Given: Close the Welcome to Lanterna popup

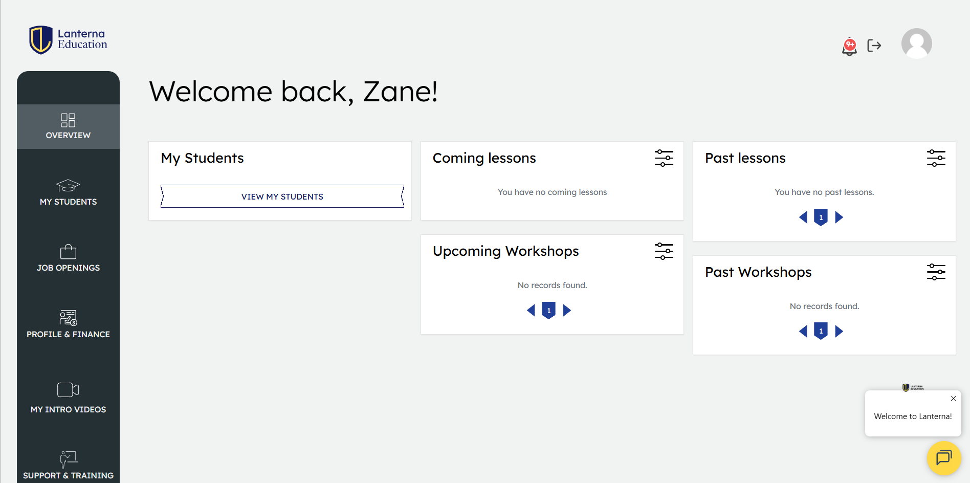Looking at the screenshot, I should (x=953, y=399).
